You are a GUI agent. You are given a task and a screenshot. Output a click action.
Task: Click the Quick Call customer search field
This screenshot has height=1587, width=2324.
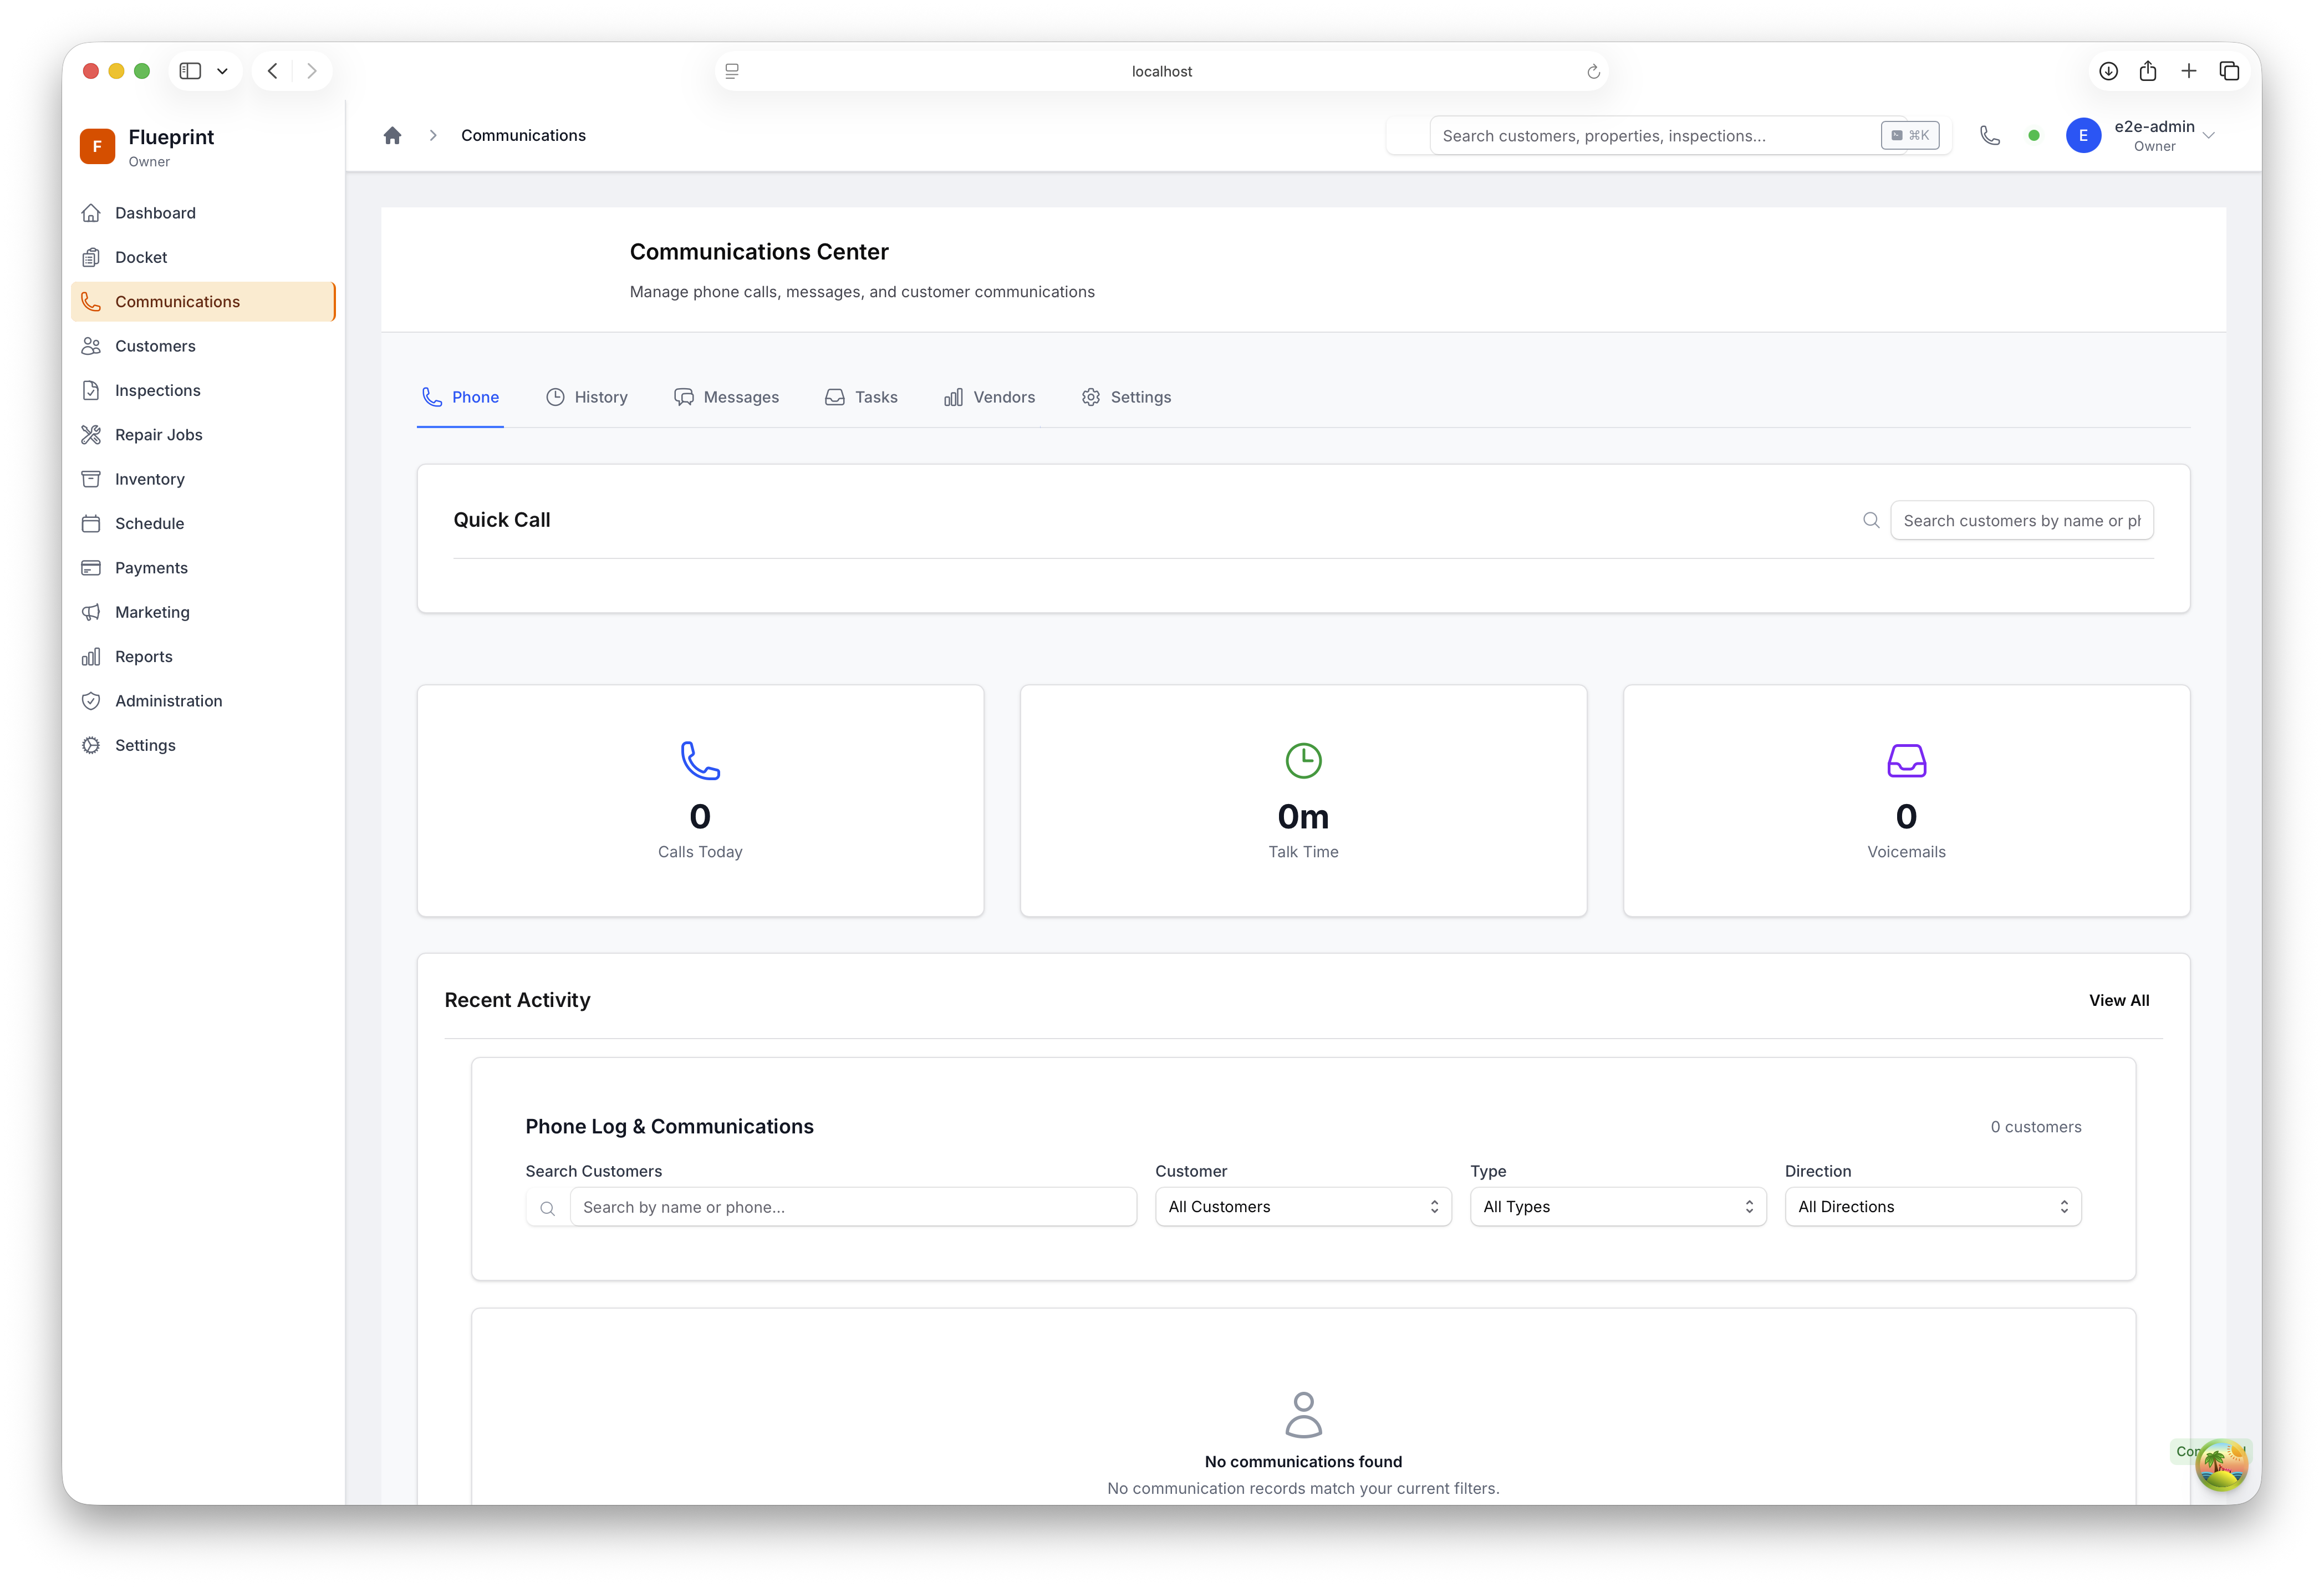click(x=2020, y=521)
